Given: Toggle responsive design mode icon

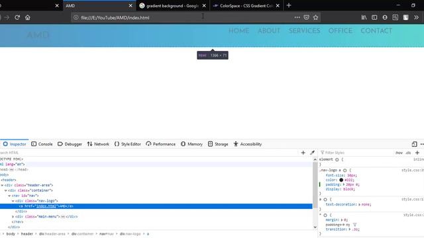Looking at the screenshot, I should [414, 144].
